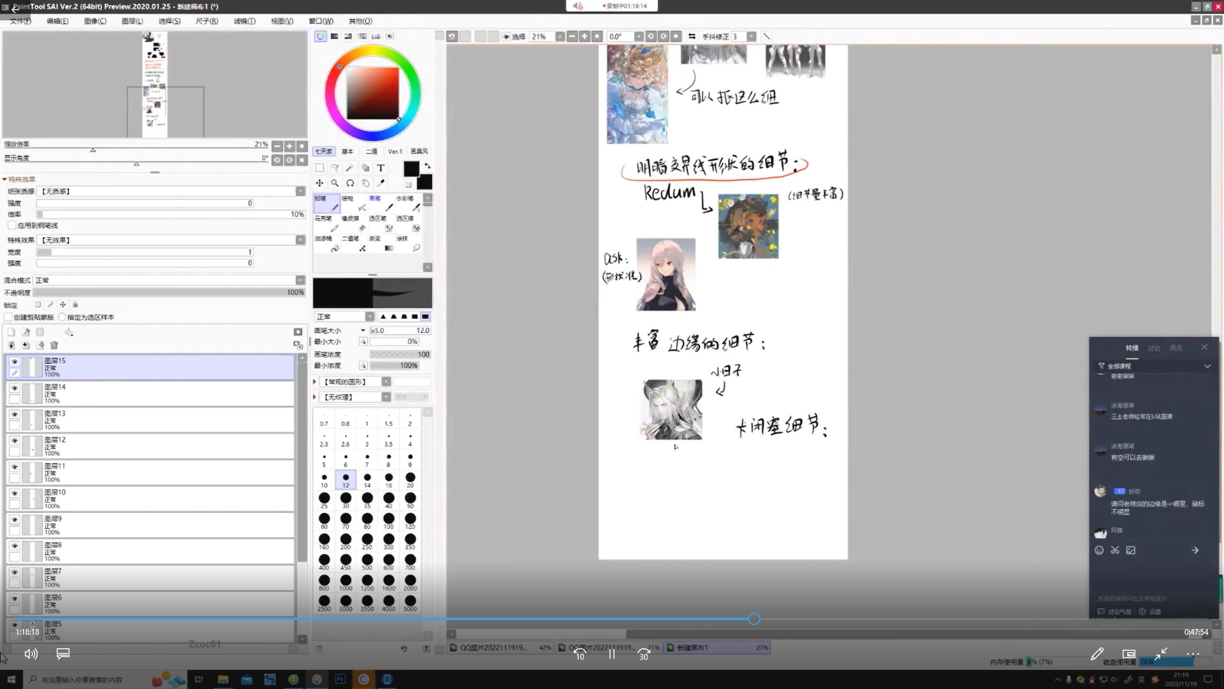Open the brush blend mode 正常 dropdown
The height and width of the screenshot is (689, 1224).
click(370, 316)
